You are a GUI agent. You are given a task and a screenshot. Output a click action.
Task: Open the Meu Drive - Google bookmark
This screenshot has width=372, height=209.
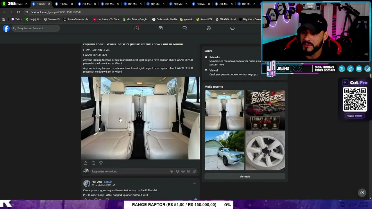135,19
